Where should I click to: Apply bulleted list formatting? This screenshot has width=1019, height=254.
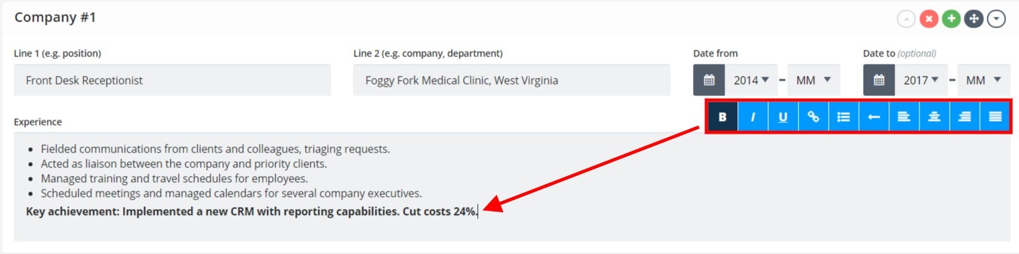(844, 116)
